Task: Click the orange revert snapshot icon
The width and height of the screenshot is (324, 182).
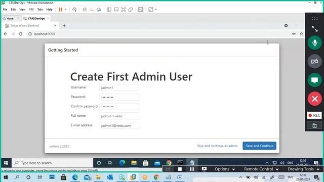Action: coord(92,10)
